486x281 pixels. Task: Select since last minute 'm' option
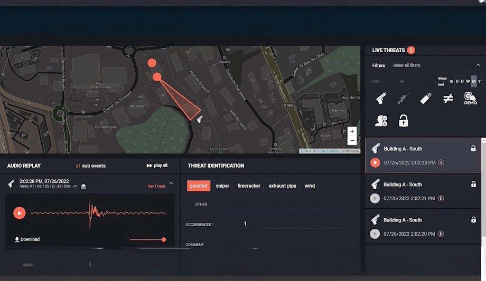451,81
